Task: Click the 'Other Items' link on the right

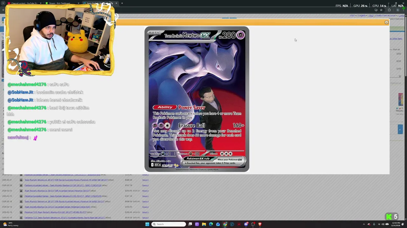Action: (x=397, y=39)
